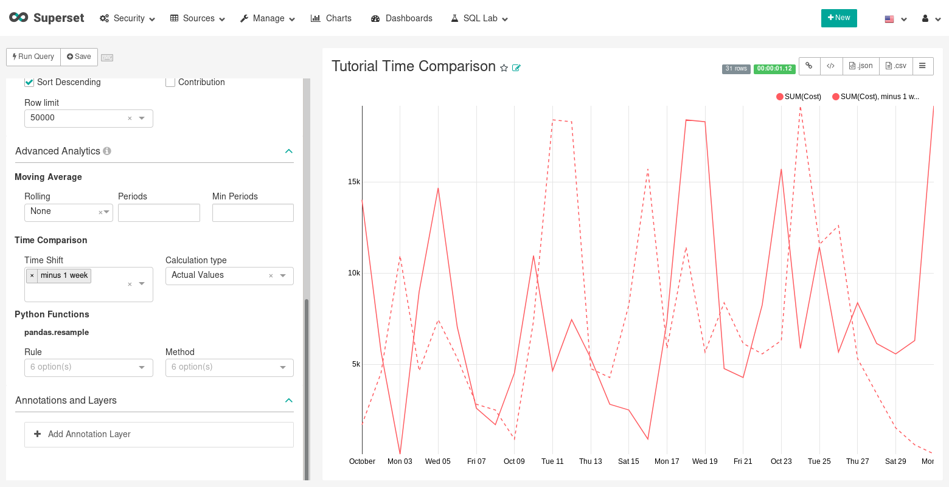
Task: Open the SQL Lab menu
Action: [x=479, y=18]
